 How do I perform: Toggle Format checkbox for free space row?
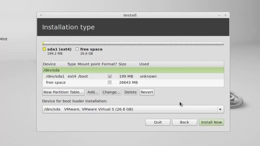point(110,82)
